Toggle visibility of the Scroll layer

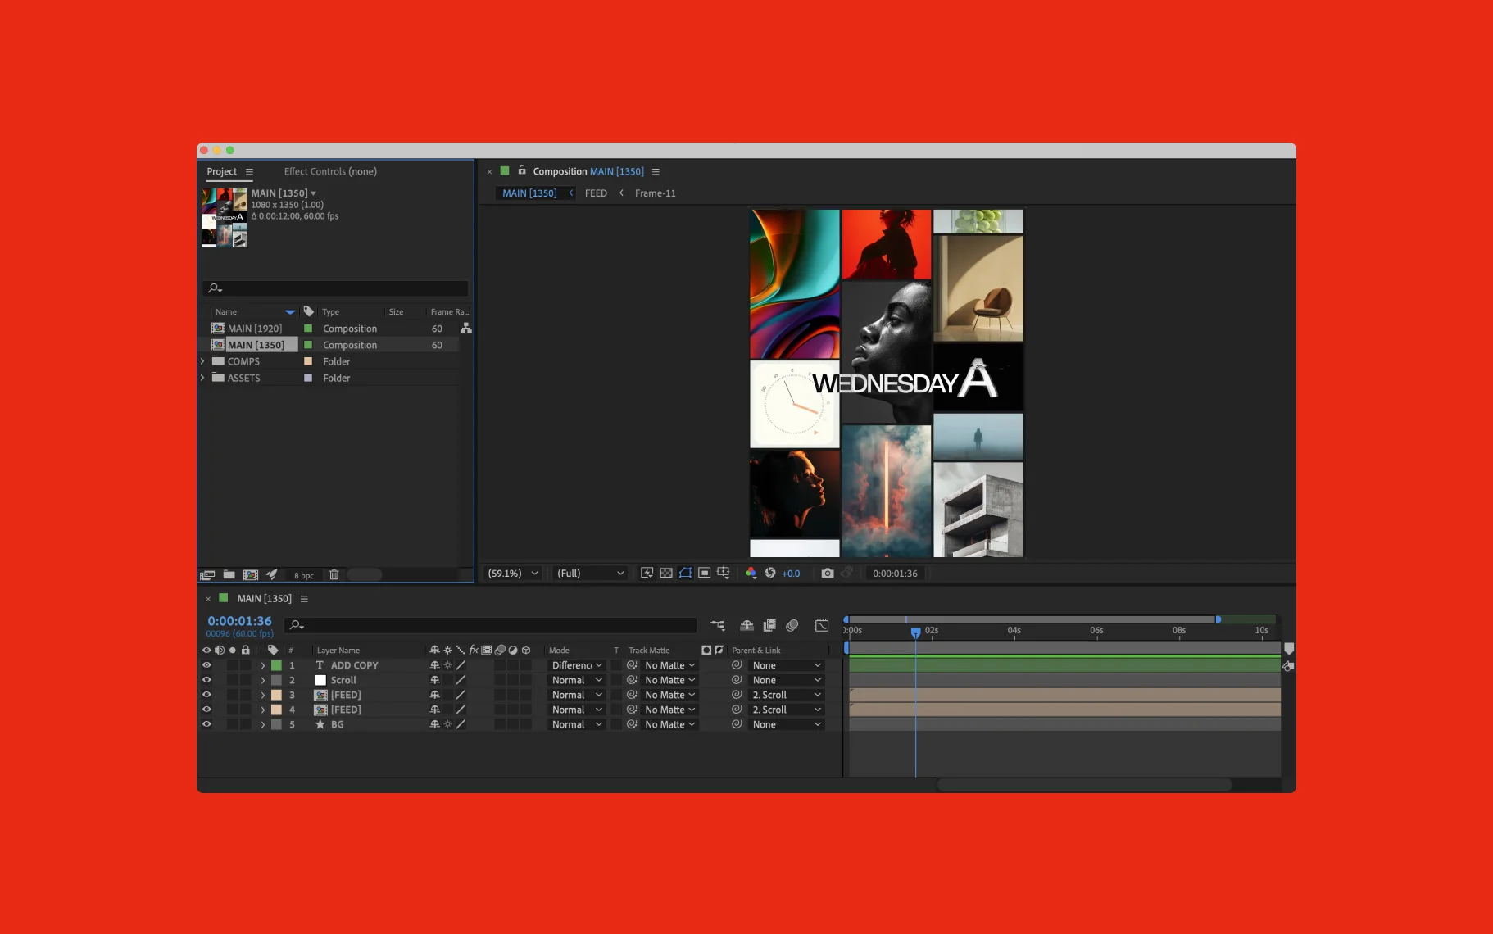[x=206, y=680]
